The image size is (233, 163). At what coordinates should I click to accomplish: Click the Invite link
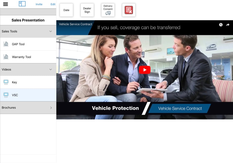coord(39,4)
